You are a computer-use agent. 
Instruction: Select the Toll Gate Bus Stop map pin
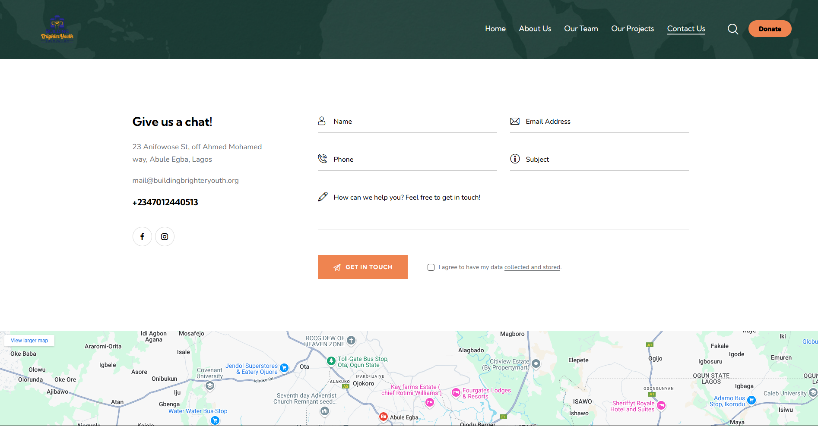331,361
